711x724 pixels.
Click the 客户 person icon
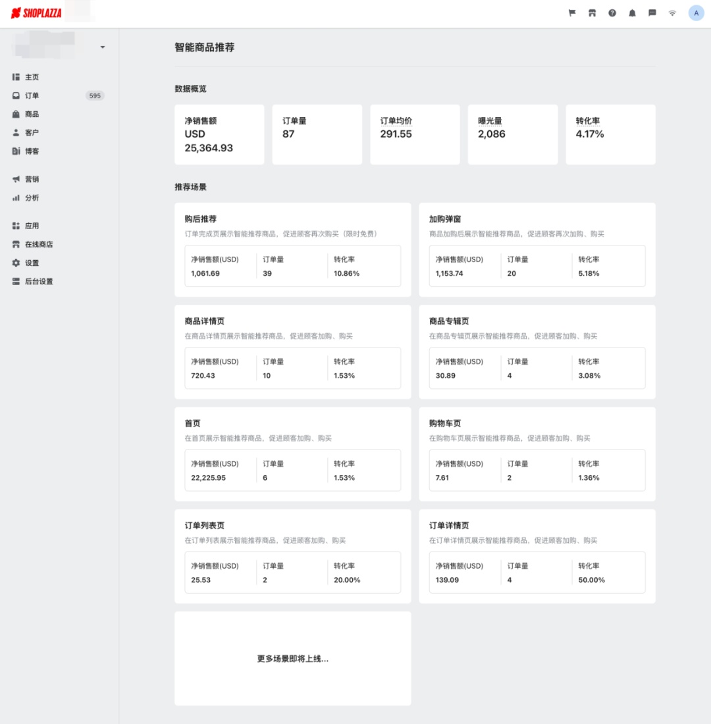click(16, 132)
